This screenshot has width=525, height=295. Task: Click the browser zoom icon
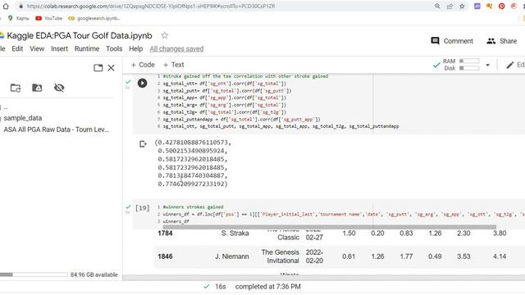pyautogui.click(x=437, y=6)
